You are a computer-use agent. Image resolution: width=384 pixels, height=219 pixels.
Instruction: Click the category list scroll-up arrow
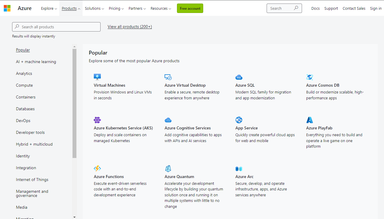(x=74, y=47)
